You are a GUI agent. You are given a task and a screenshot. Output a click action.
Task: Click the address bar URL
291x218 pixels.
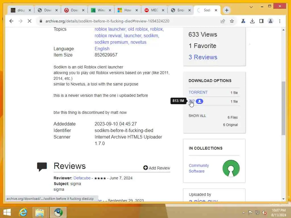107,21
